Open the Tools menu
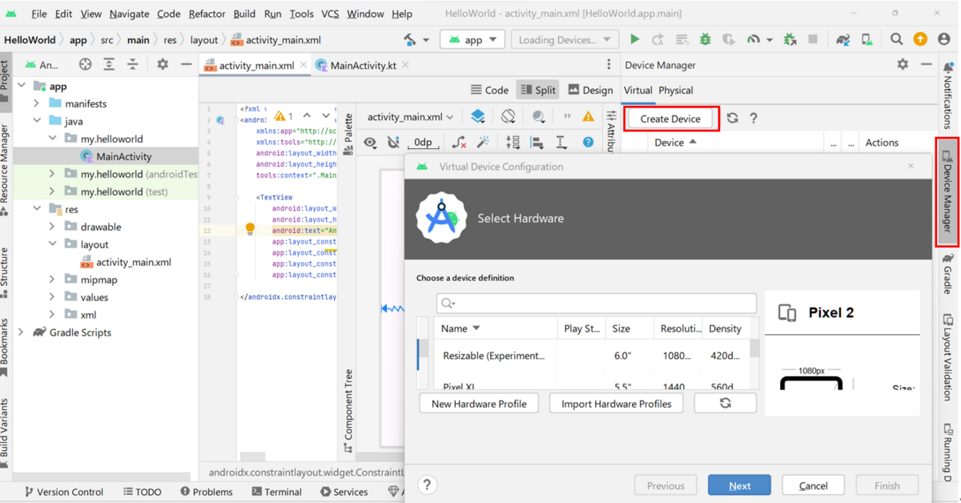The width and height of the screenshot is (961, 503). pyautogui.click(x=301, y=14)
